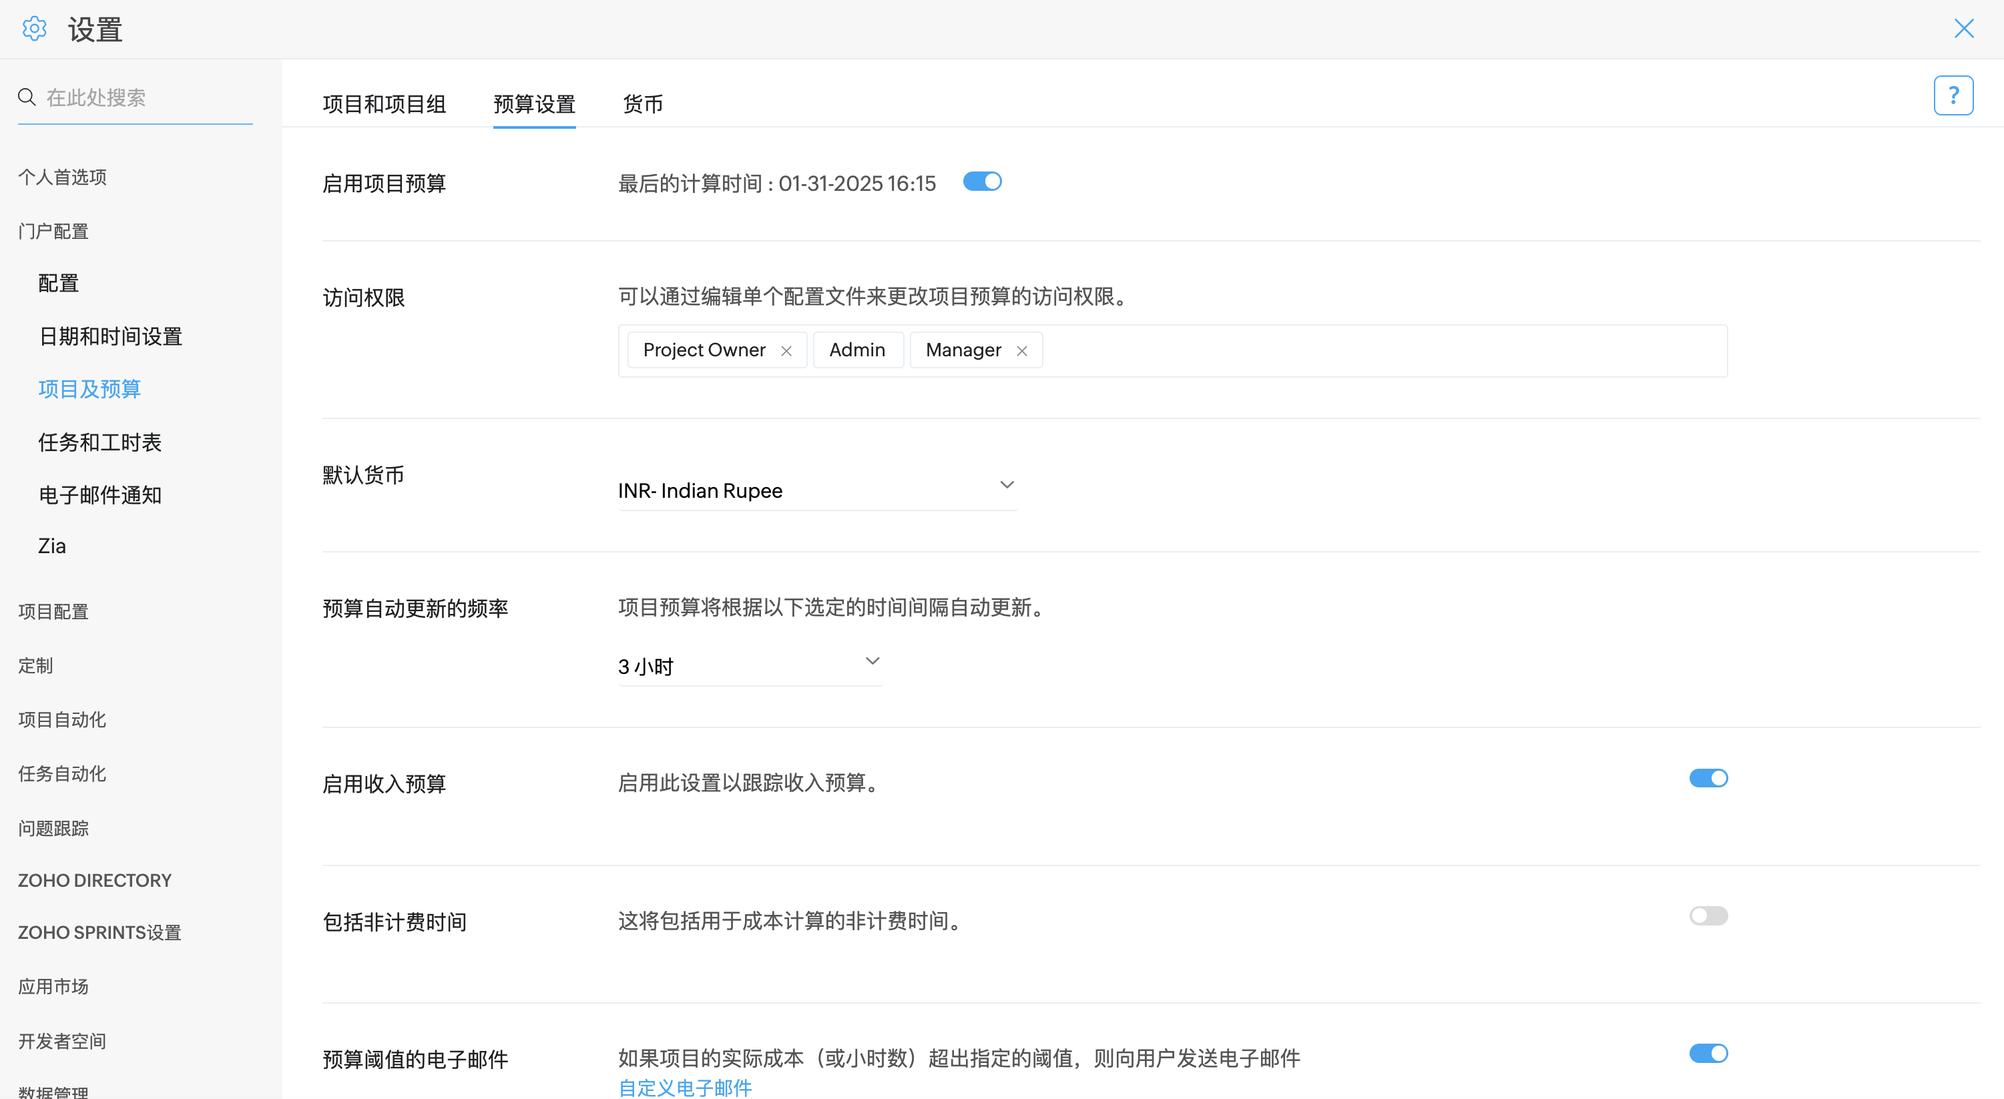Click the 在此处搜索 search field

144,97
